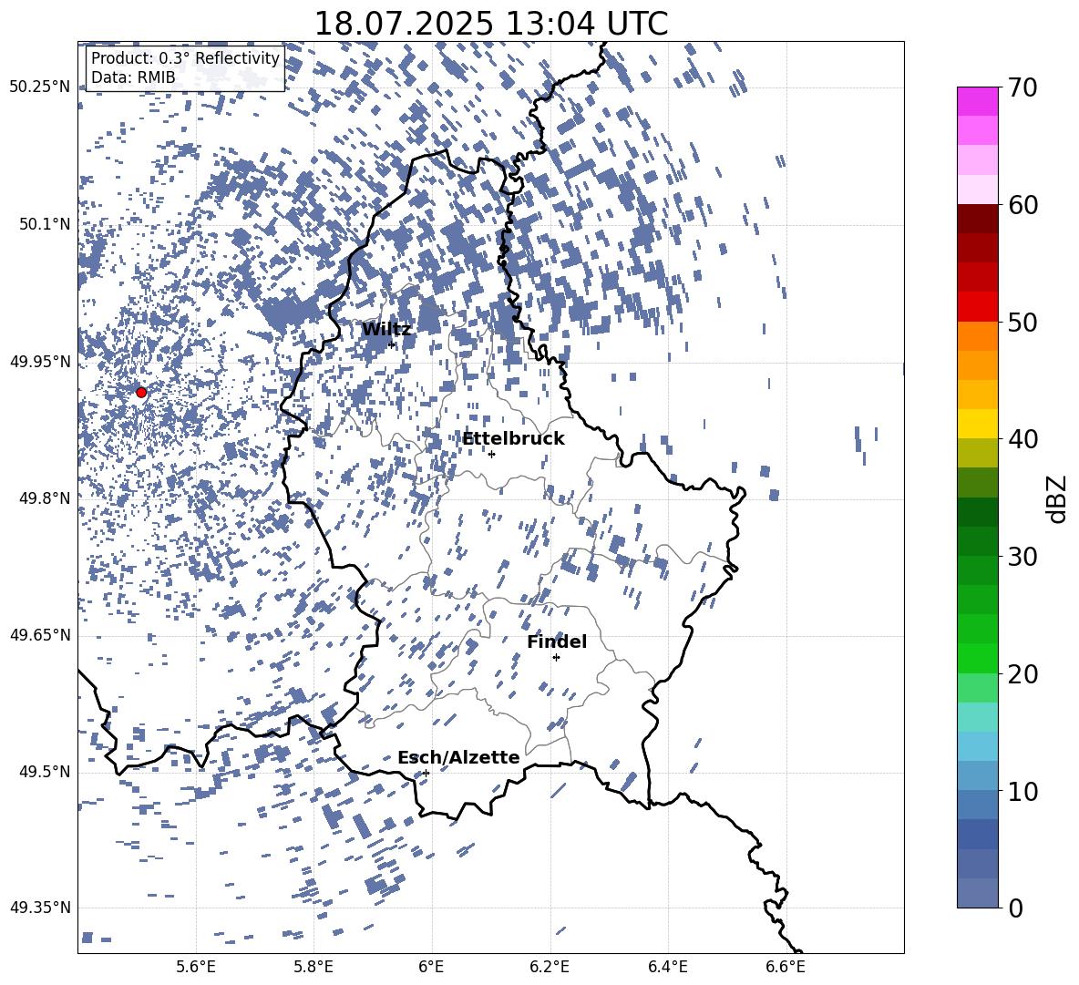The width and height of the screenshot is (1079, 985).
Task: Click the 6.2°E longitude label
Action: coord(550,967)
